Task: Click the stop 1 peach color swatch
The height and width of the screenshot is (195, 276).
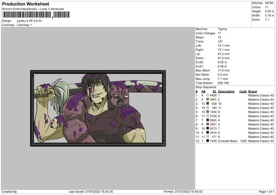Action: point(208,95)
